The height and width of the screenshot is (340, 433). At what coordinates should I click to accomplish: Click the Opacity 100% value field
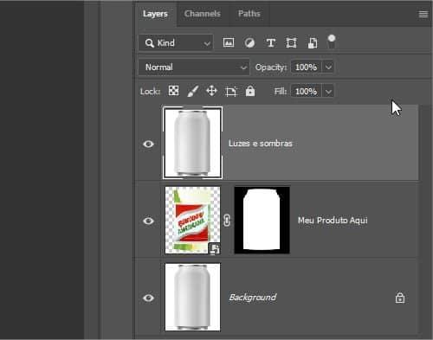click(x=307, y=67)
